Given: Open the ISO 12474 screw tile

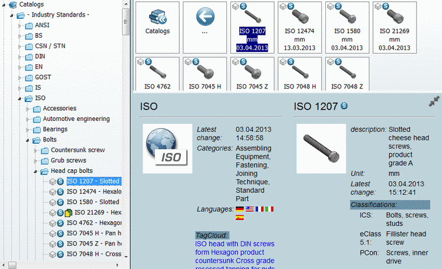Looking at the screenshot, I should (299, 27).
